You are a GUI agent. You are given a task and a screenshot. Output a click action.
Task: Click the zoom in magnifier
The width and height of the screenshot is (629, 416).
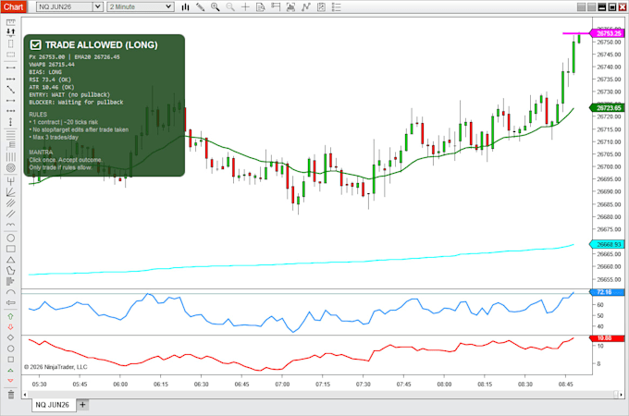click(x=216, y=6)
